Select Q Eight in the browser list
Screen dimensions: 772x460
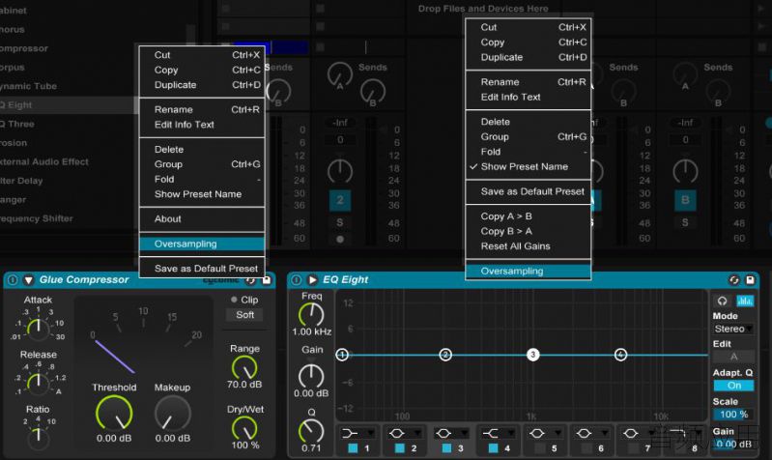point(67,105)
